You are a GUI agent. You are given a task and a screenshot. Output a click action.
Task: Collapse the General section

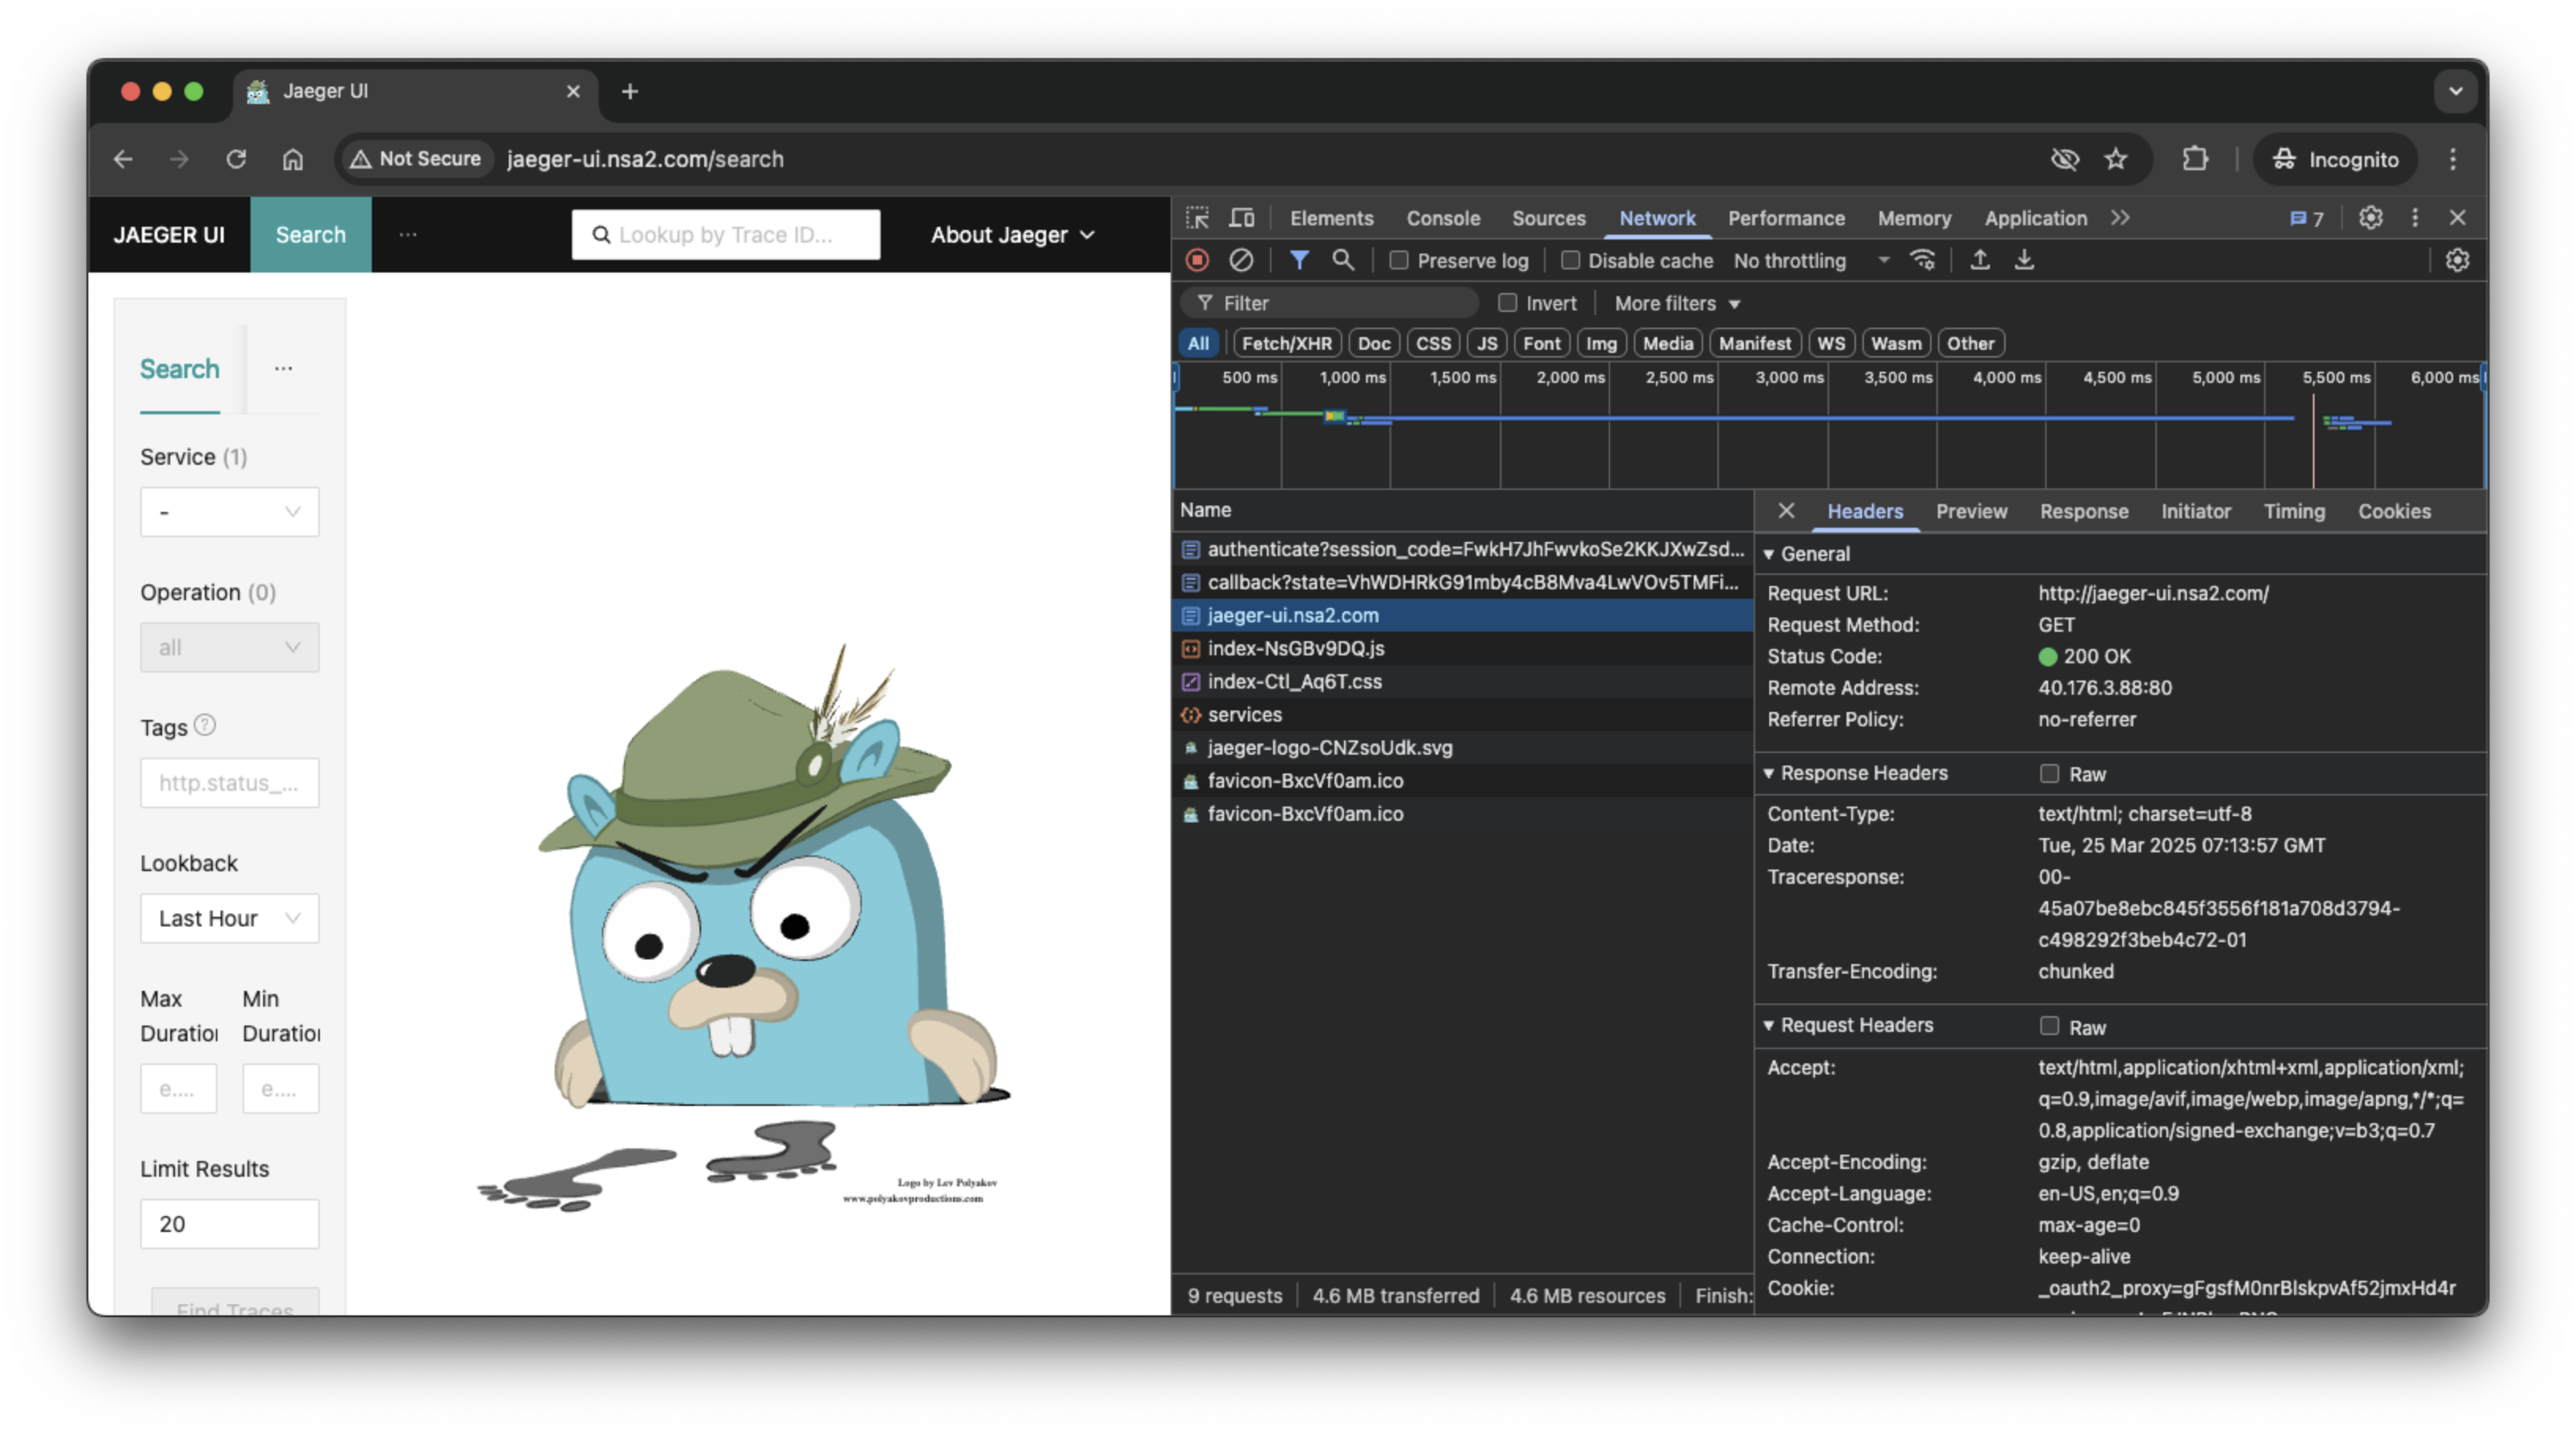coord(1768,554)
